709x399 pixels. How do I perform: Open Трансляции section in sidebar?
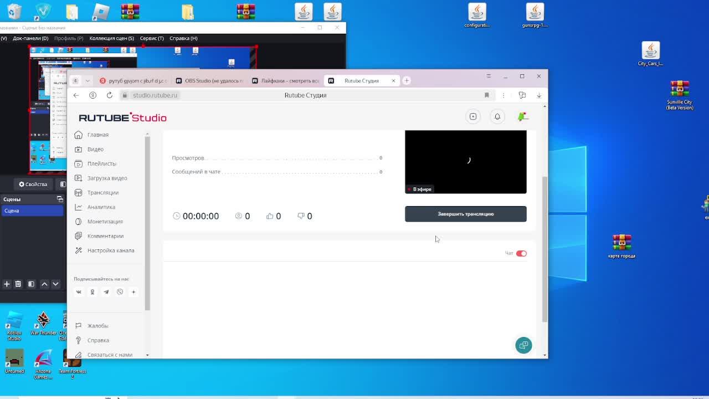point(102,192)
